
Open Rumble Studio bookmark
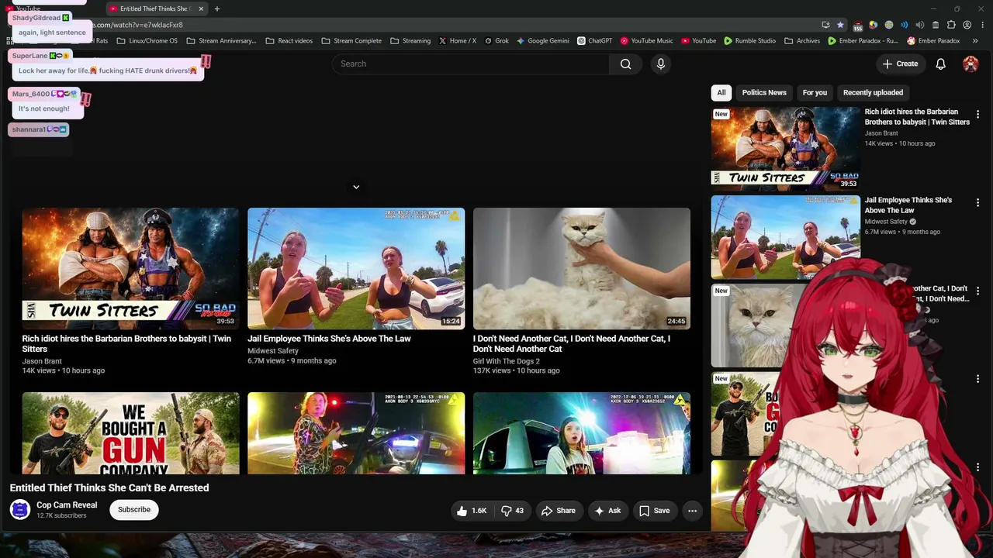[x=749, y=40]
